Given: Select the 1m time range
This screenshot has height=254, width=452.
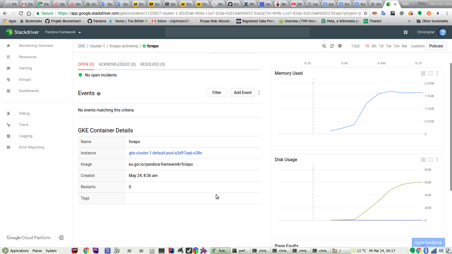Looking at the screenshot, I should point(397,46).
